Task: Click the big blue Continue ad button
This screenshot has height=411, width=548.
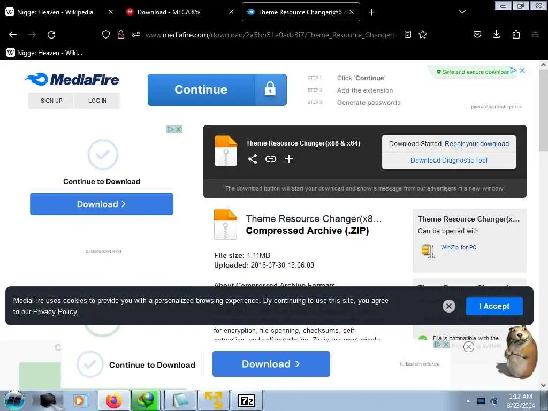Action: pos(217,90)
